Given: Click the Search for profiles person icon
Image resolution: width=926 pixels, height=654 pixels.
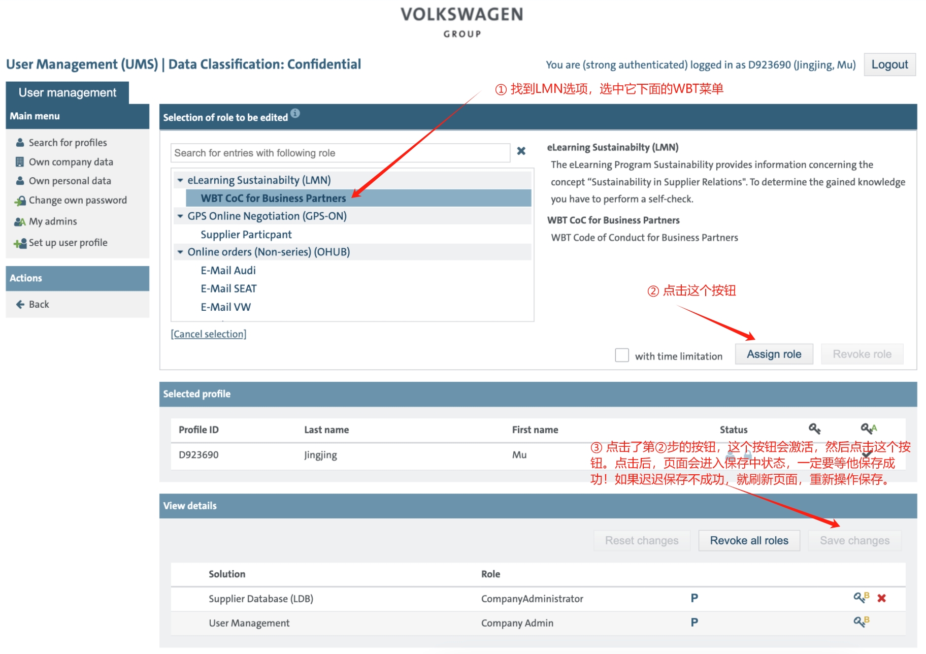Looking at the screenshot, I should pyautogui.click(x=20, y=142).
